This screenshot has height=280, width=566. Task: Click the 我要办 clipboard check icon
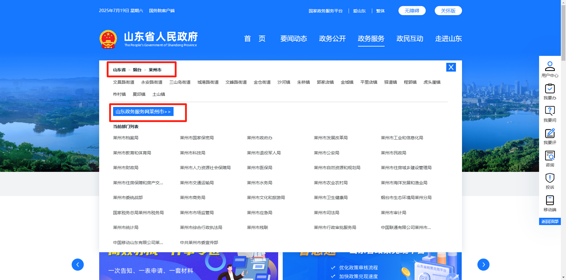(x=550, y=89)
